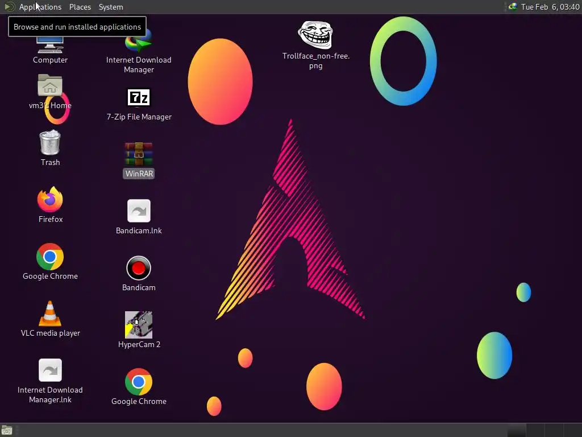The image size is (582, 437).
Task: Launch Firefox from the desktop
Action: click(50, 199)
